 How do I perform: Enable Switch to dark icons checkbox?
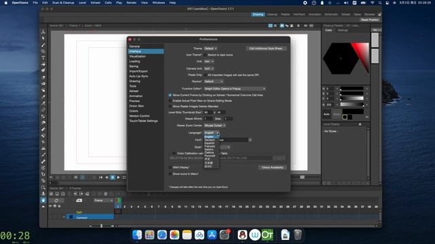coord(205,55)
